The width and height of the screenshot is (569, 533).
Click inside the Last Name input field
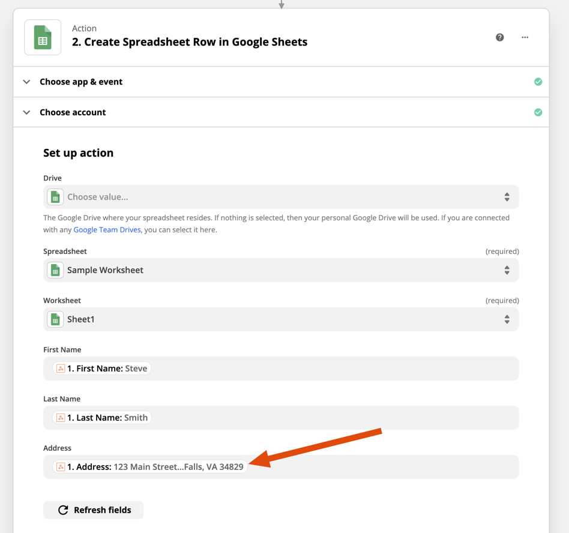[x=281, y=418]
